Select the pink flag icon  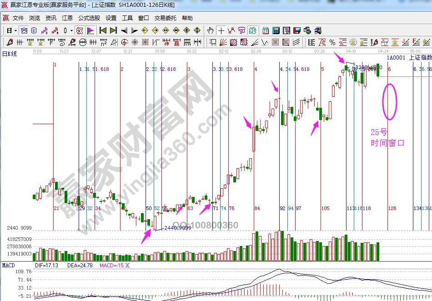coord(90,30)
